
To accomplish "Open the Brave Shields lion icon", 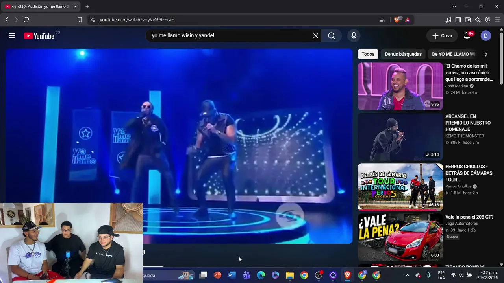I will coord(397,20).
